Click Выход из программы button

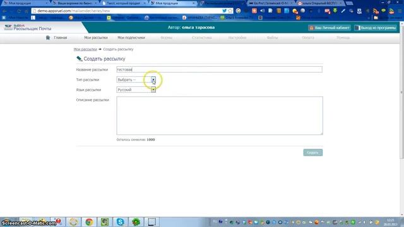(376, 28)
